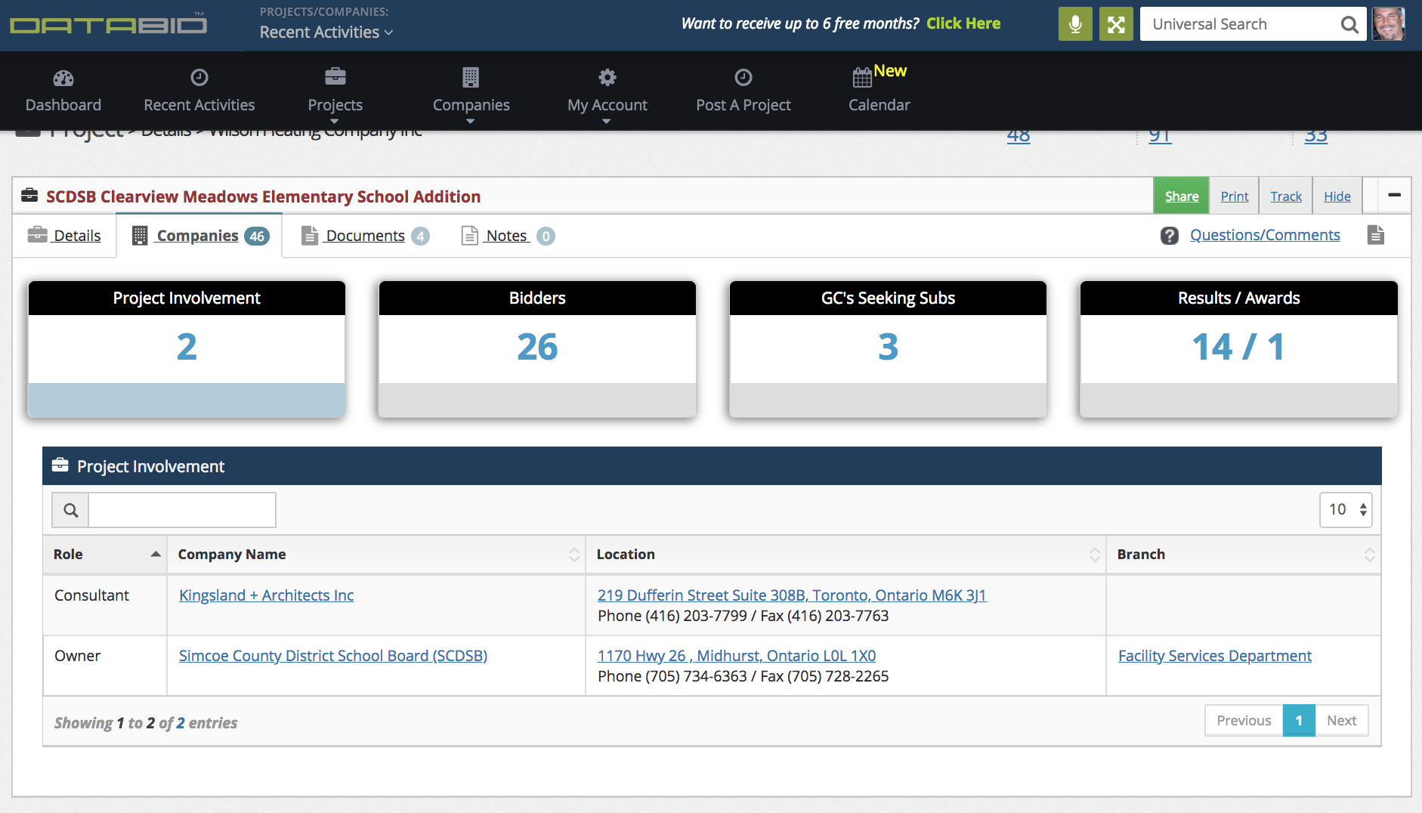
Task: Click the Recent Activities clock icon
Action: (199, 77)
